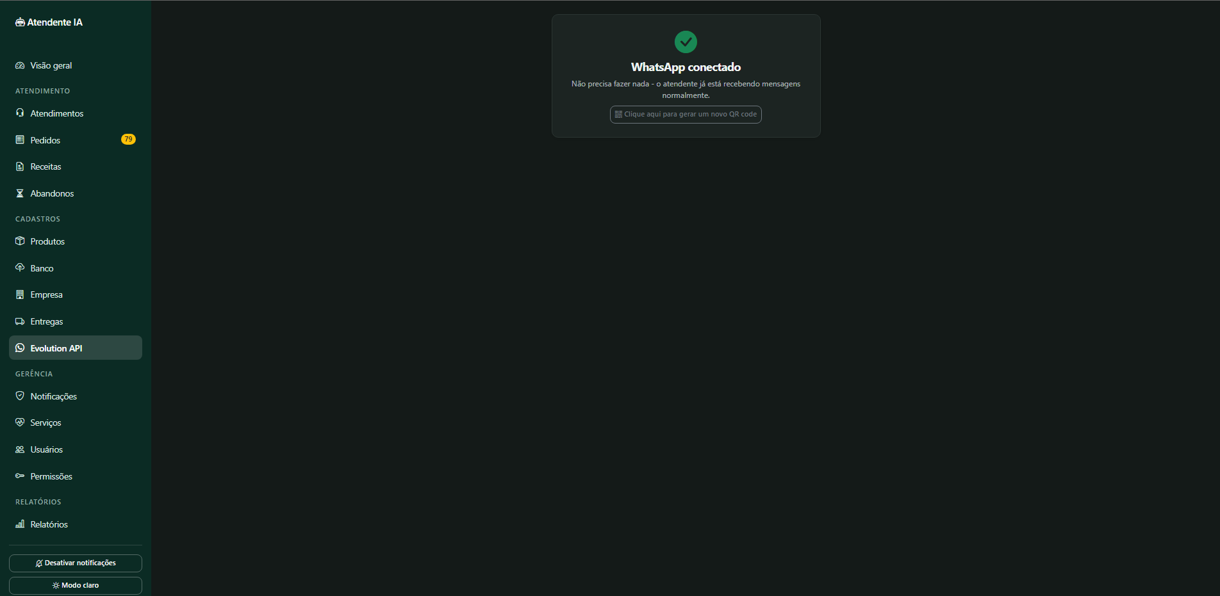The height and width of the screenshot is (596, 1220).
Task: Click the Relatórios bar chart icon
Action: tap(20, 524)
